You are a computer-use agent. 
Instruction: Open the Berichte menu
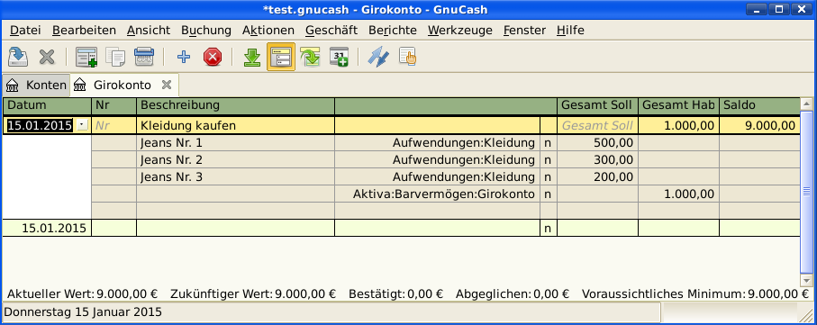[393, 31]
